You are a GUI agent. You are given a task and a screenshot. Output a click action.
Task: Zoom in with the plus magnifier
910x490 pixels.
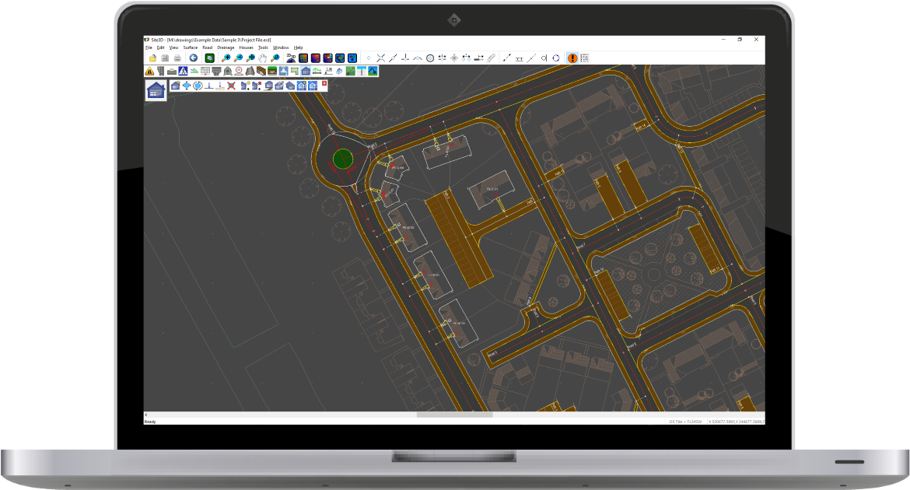pyautogui.click(x=226, y=58)
